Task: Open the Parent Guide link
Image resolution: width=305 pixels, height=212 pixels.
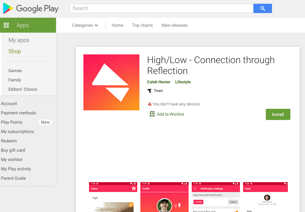Action: 13,178
